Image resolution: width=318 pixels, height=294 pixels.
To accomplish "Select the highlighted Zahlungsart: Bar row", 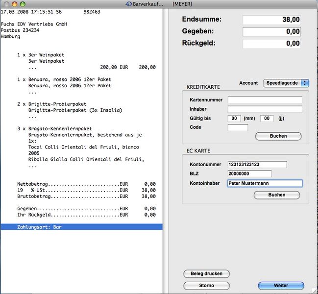I will (81, 227).
